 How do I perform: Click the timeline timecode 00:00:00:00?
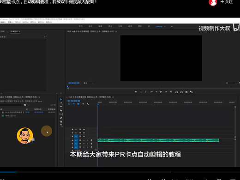(x=74, y=101)
